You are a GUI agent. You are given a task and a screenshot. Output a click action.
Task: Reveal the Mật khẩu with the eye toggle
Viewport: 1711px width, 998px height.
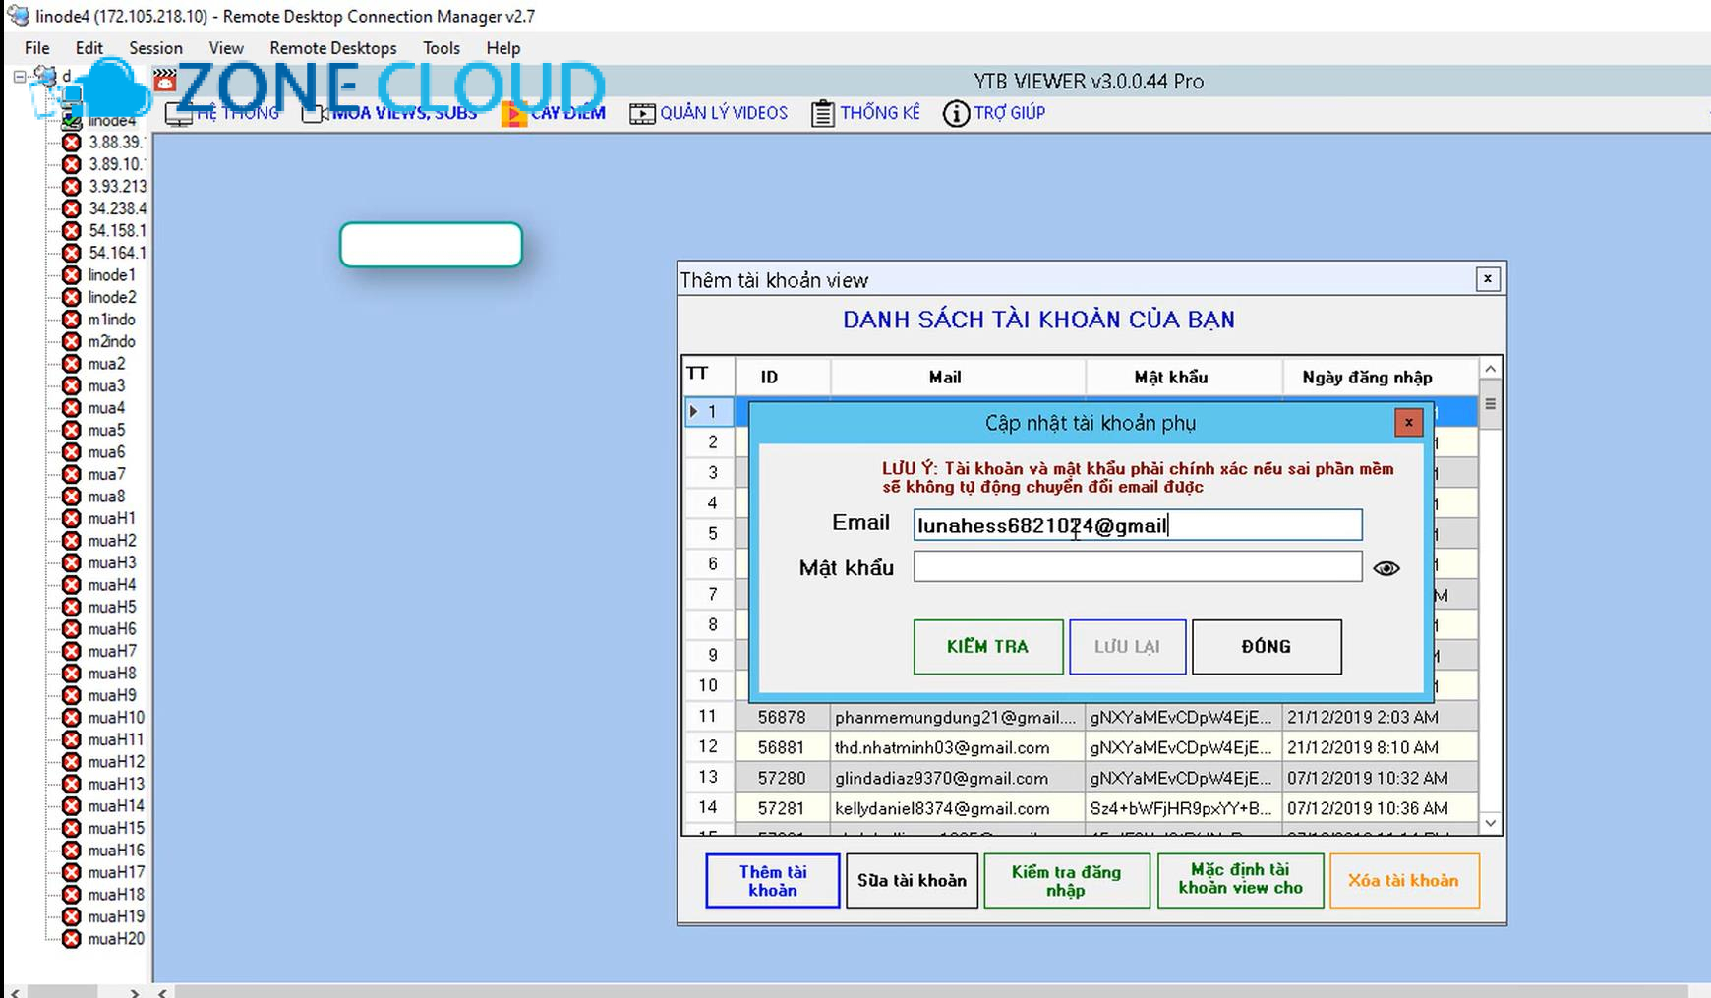click(x=1386, y=567)
